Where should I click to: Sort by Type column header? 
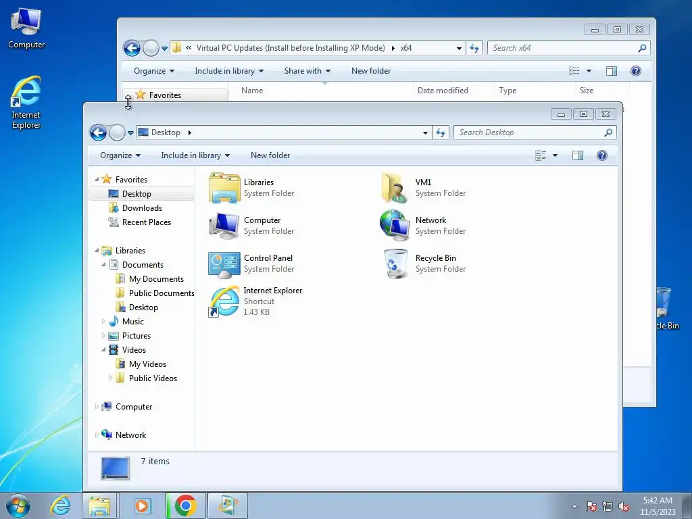click(x=535, y=91)
